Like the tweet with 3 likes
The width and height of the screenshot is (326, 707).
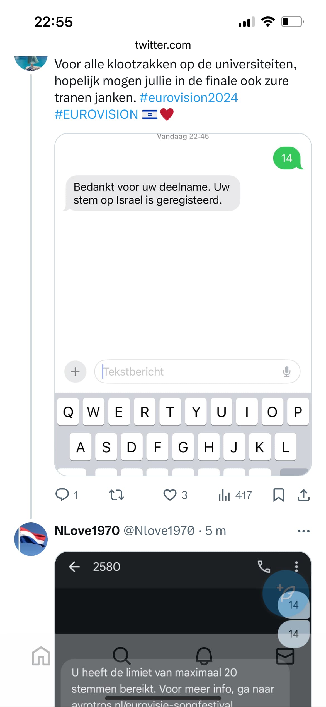(170, 495)
